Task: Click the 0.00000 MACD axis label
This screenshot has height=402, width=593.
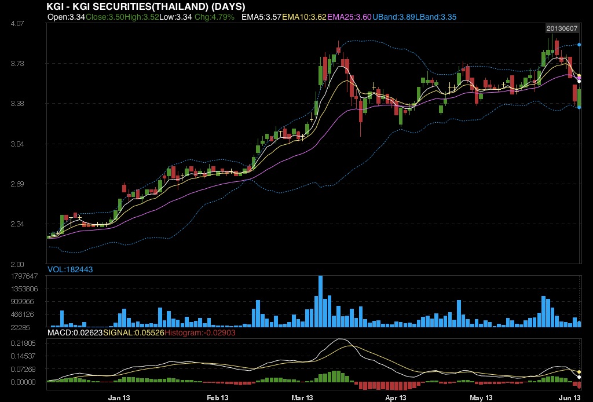Action: coord(23,382)
